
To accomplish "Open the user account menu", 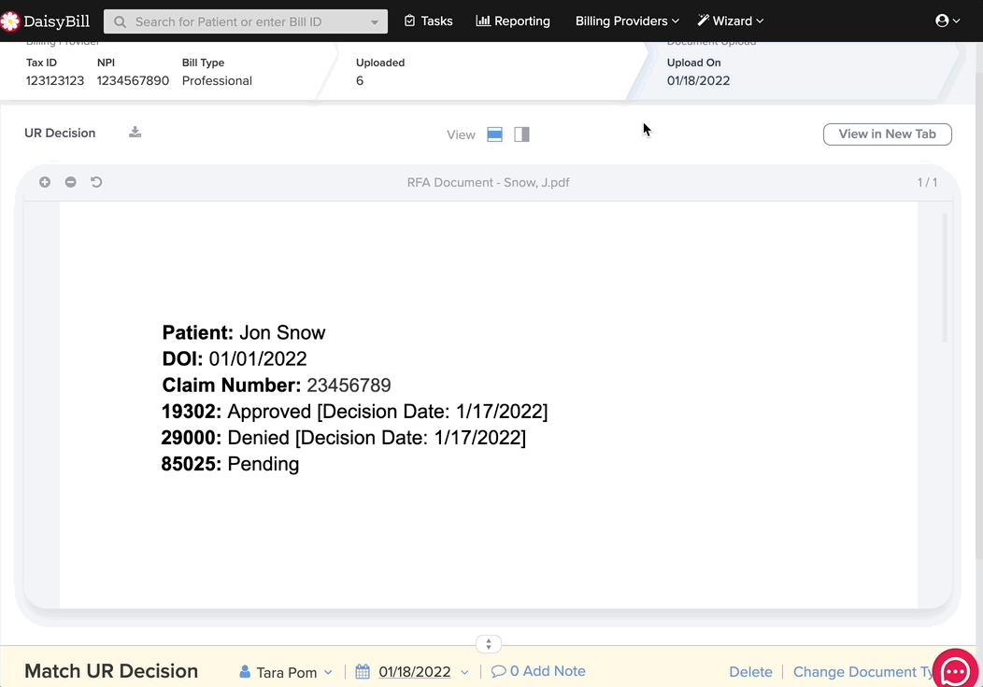I will coord(947,21).
